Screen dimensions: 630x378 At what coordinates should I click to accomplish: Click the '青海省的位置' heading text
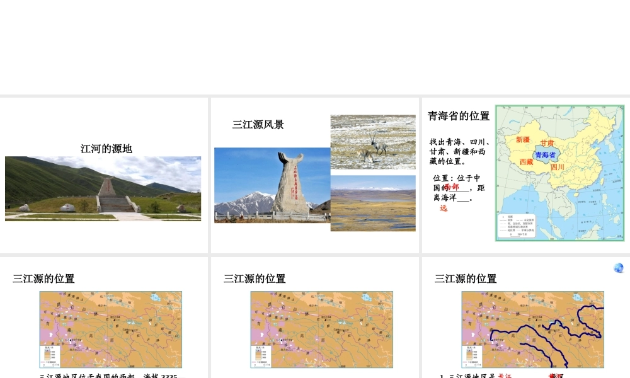coord(459,116)
